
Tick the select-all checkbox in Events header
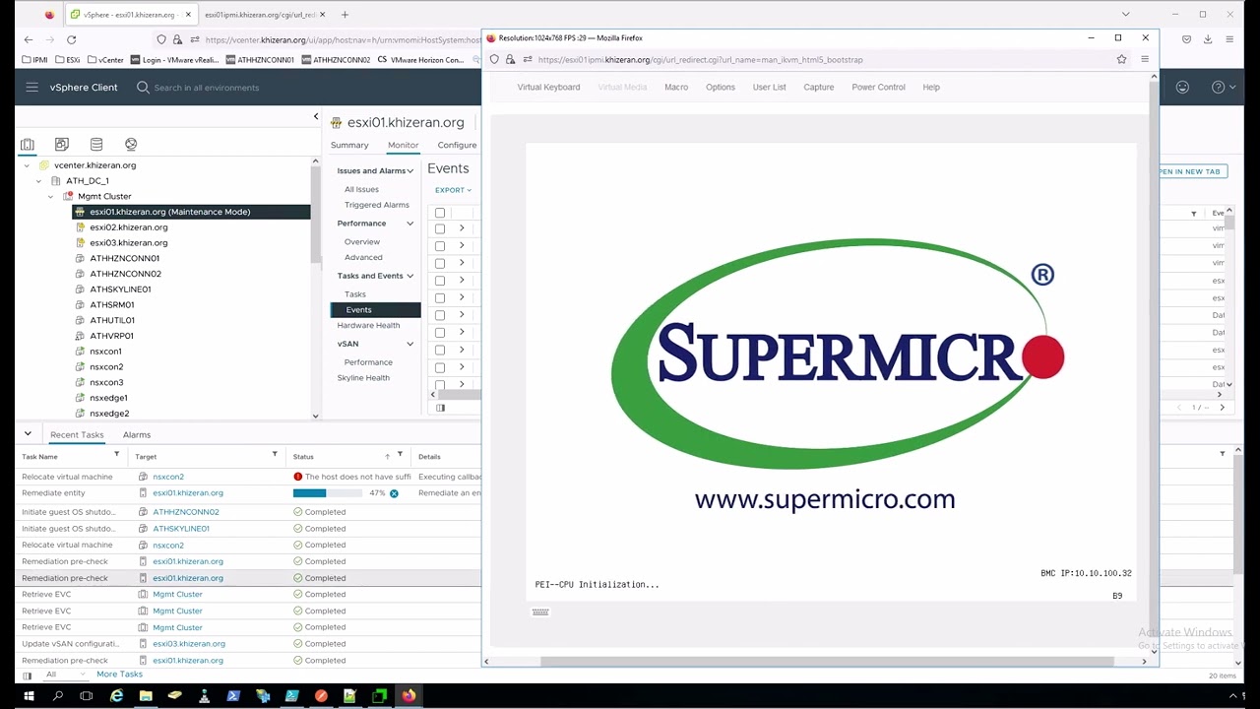pos(440,213)
